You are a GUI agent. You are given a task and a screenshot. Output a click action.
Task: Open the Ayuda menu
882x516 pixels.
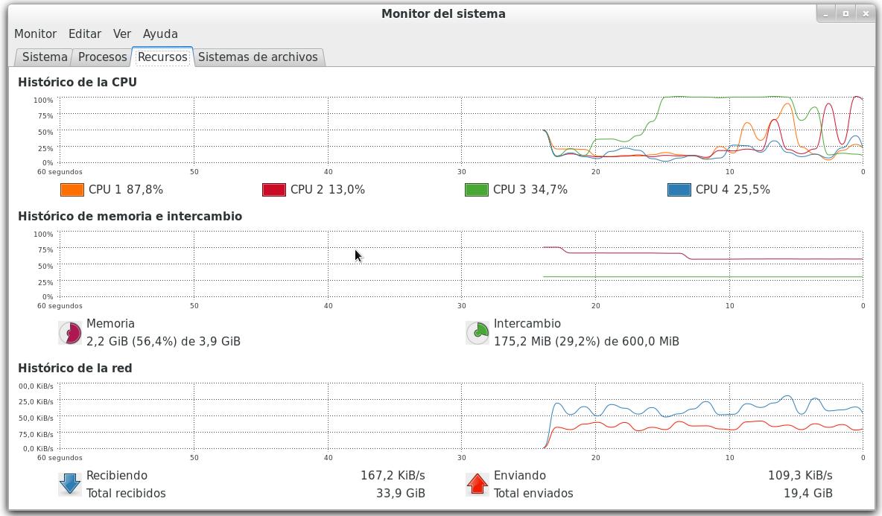pyautogui.click(x=160, y=34)
